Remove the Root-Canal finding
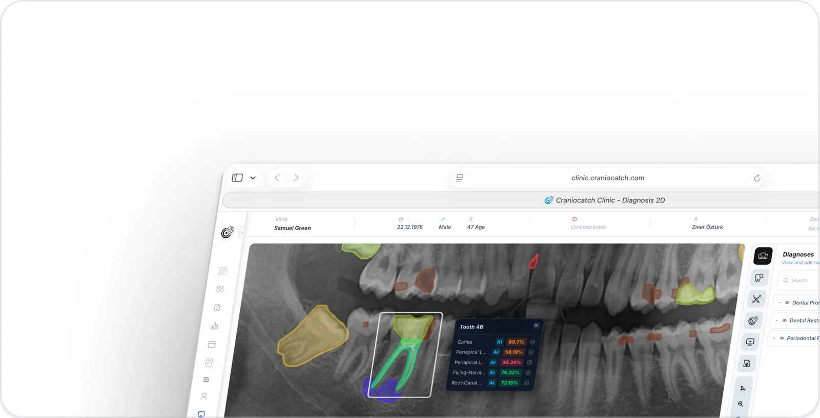 526,383
